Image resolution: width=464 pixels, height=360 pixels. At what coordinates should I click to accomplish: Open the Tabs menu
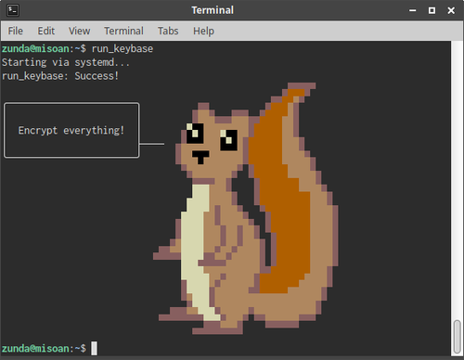click(168, 31)
